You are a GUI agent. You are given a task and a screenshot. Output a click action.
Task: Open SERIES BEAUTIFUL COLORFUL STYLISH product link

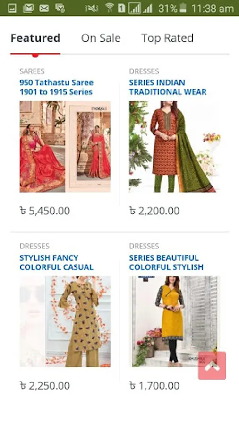166,262
